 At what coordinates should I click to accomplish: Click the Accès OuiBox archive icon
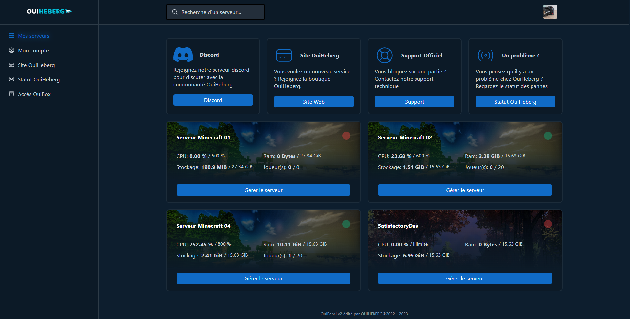(11, 94)
